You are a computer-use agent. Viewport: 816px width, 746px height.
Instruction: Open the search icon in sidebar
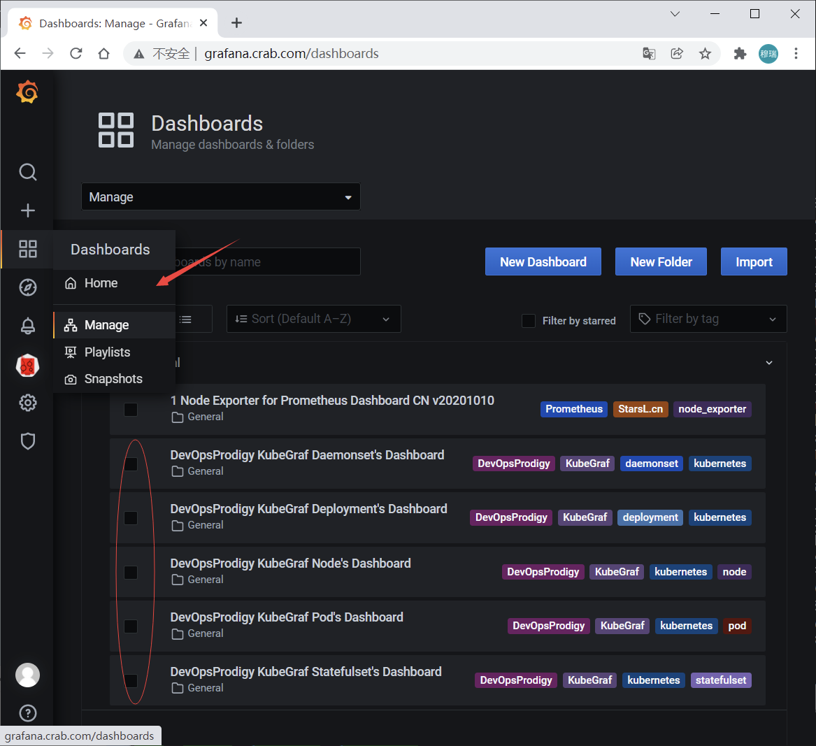coord(27,172)
